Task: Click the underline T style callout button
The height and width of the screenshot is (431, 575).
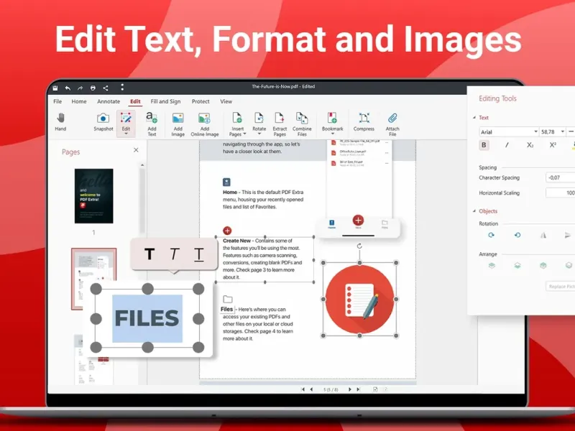Action: pyautogui.click(x=198, y=254)
